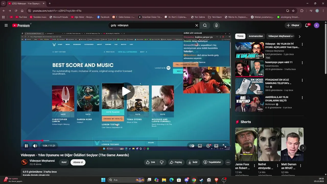Open the Facebook bookmark

(103, 17)
